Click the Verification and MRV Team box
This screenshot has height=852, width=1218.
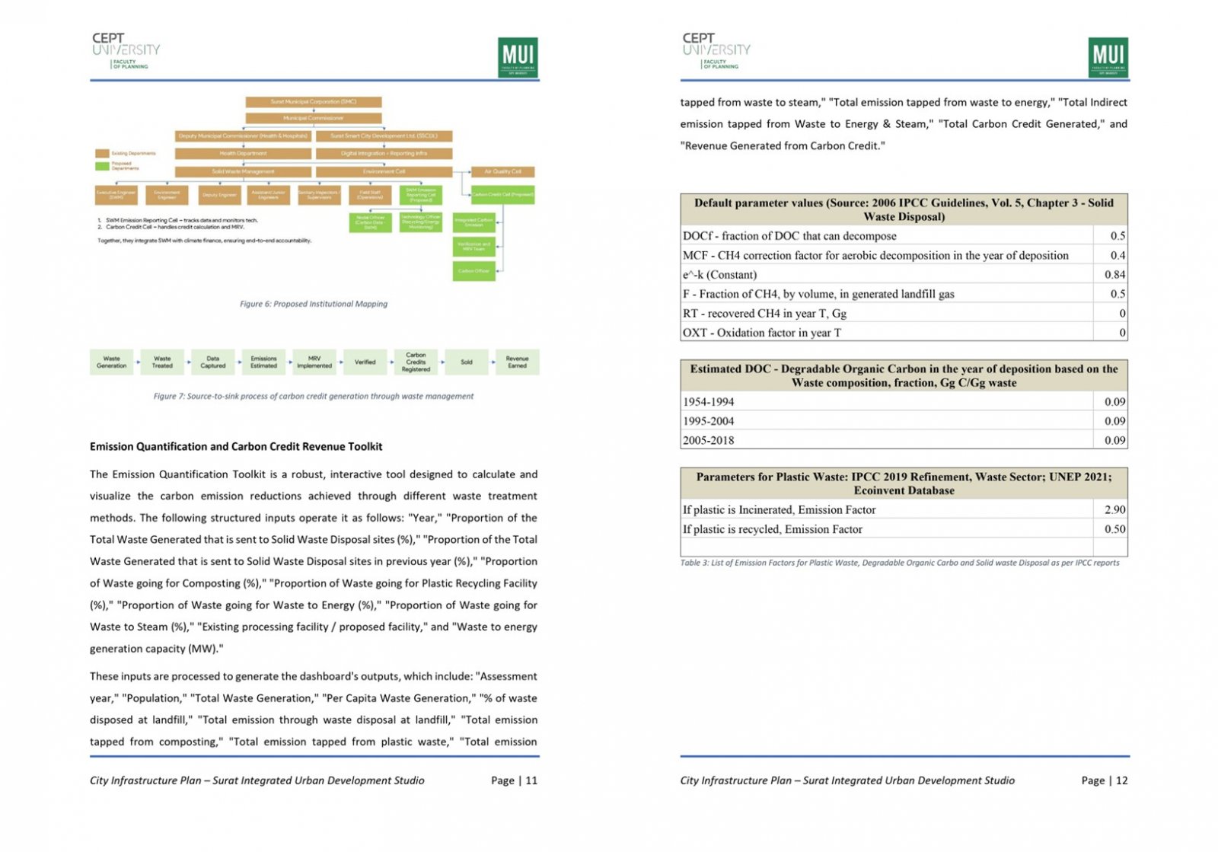[474, 246]
